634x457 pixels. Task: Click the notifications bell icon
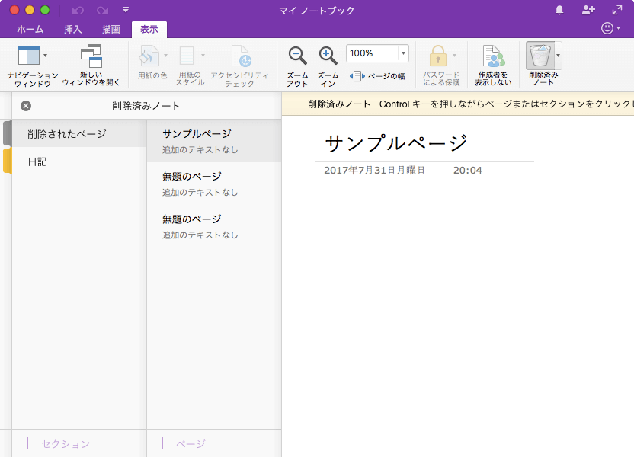(x=560, y=10)
